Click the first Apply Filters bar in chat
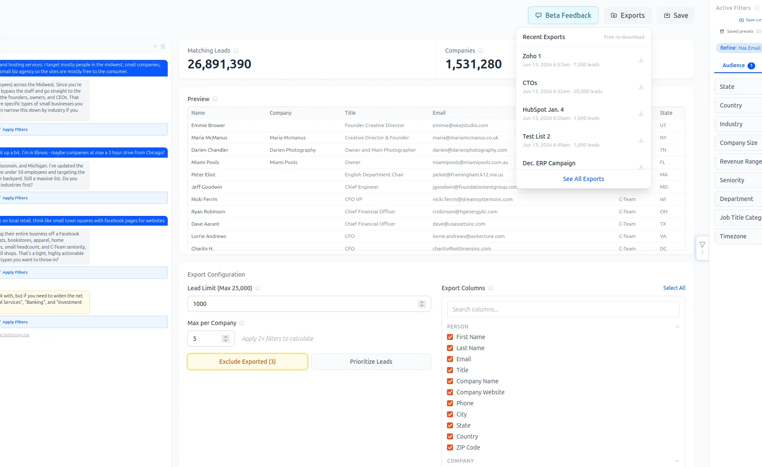This screenshot has height=467, width=762. (x=83, y=130)
